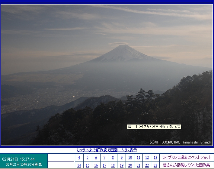Click the hour 8 link

coord(113,158)
